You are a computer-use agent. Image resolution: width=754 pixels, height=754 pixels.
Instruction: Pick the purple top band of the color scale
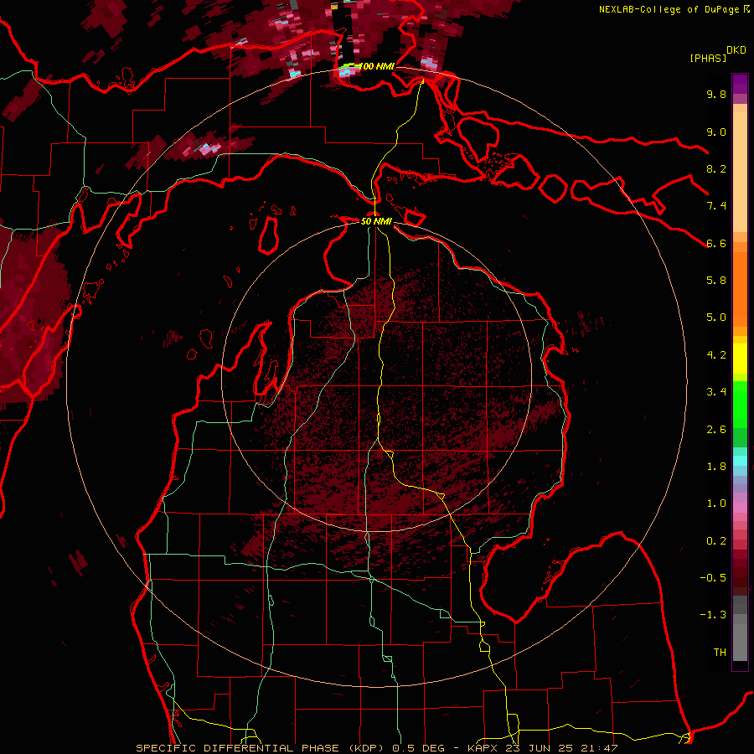[x=740, y=84]
